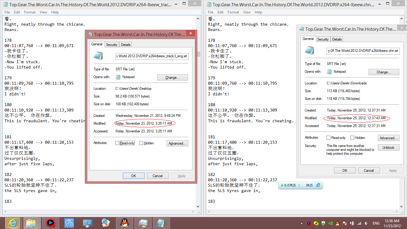Viewport: 407px width, 229px height.
Task: Click the 0.07K/S download speed widget
Action: 290,185
